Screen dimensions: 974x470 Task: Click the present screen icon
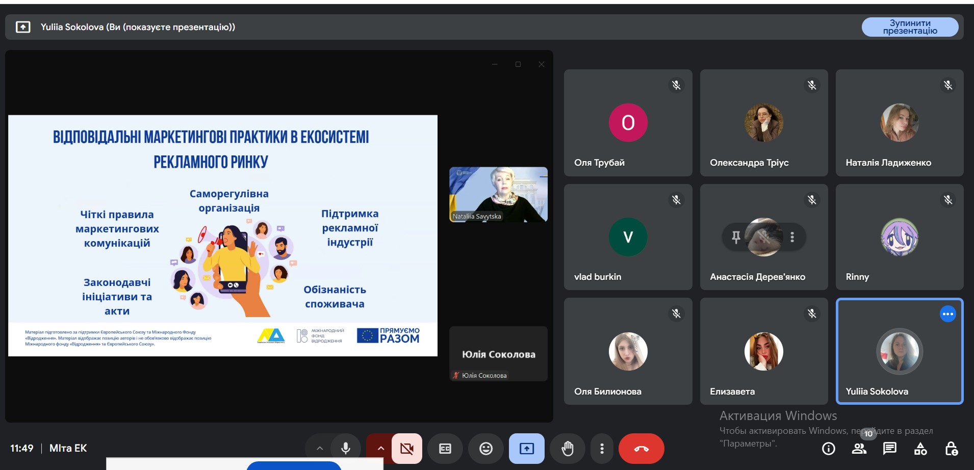(526, 449)
